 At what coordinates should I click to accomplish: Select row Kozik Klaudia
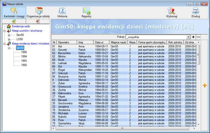pyautogui.click(x=124, y=60)
